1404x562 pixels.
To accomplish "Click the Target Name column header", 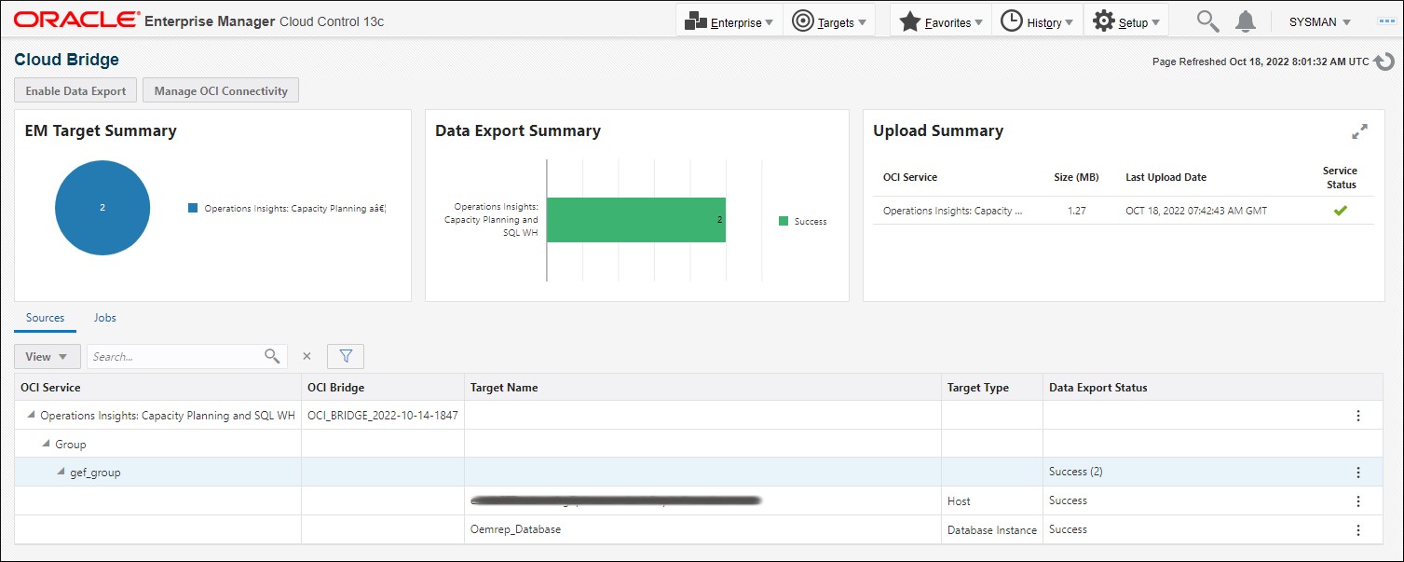I will (x=702, y=388).
